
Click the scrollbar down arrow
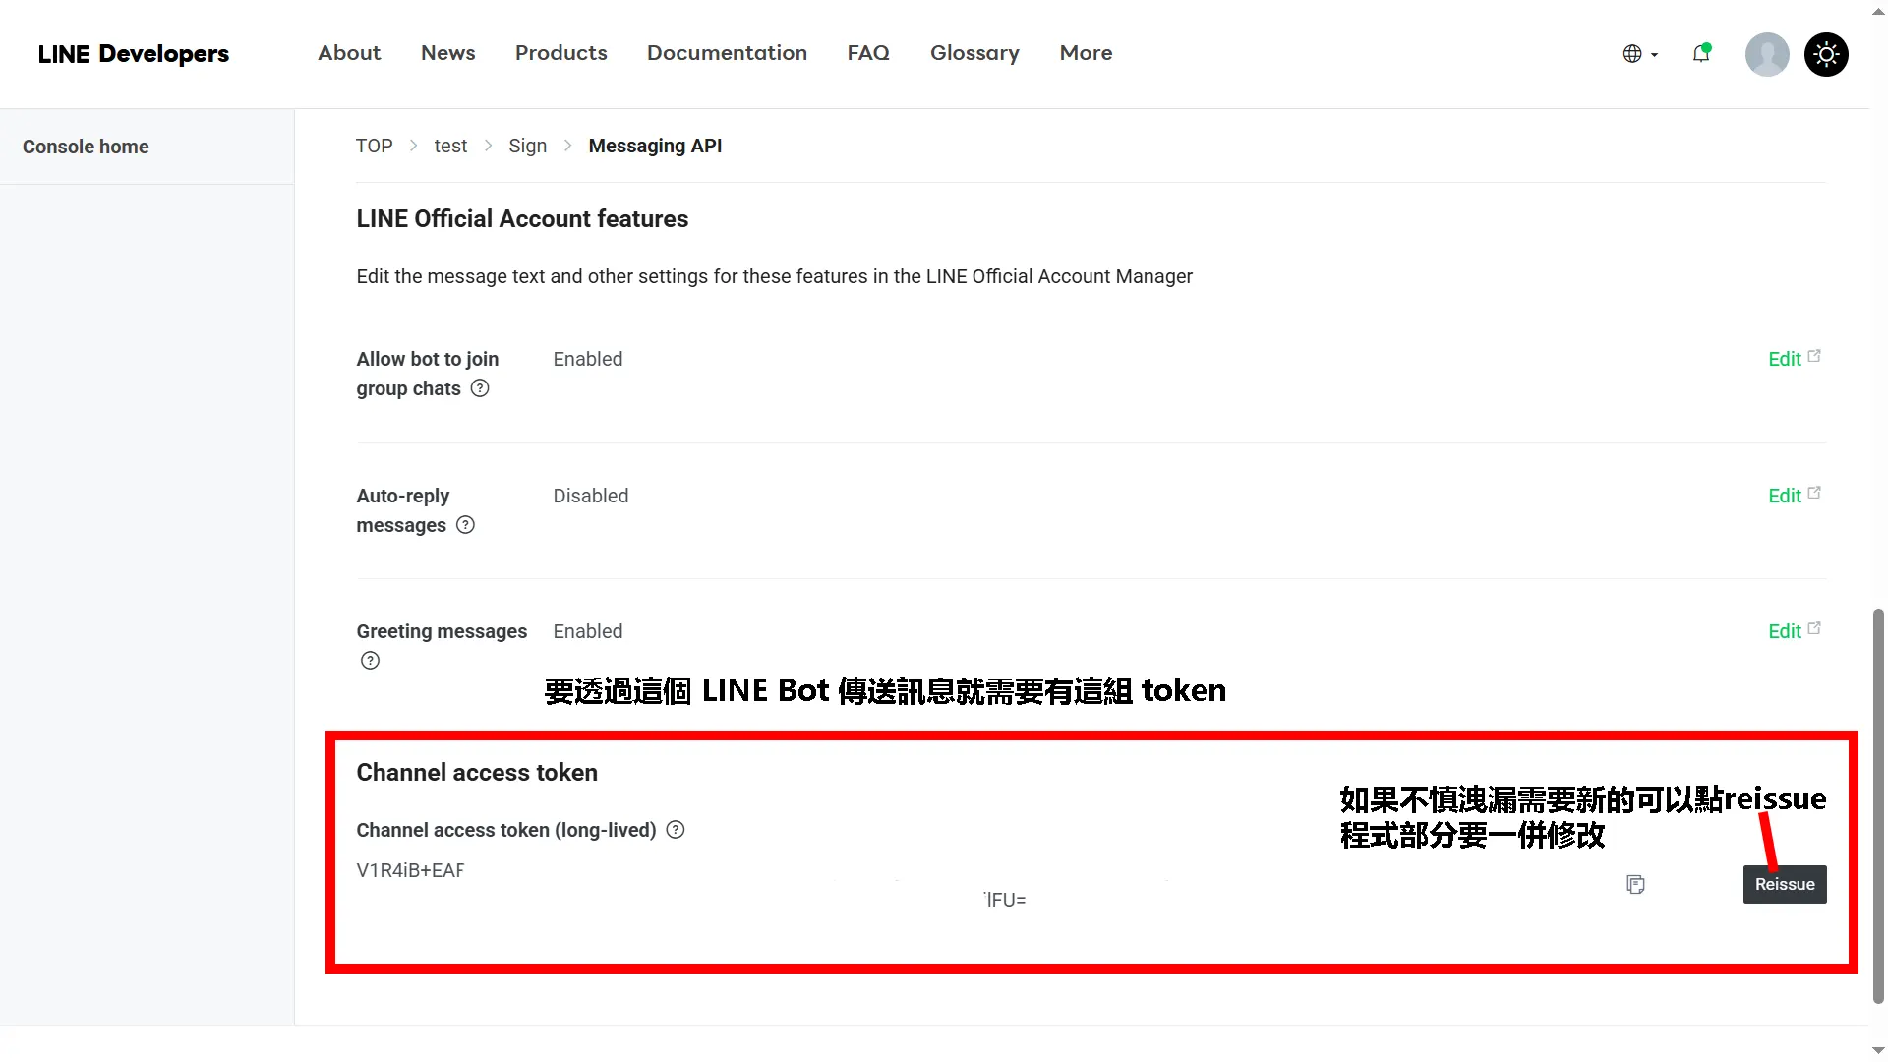tap(1877, 1051)
